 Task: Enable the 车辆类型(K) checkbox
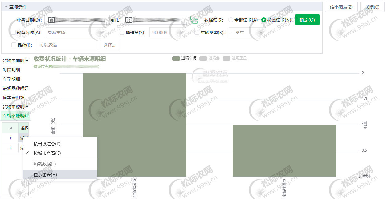click(x=197, y=32)
